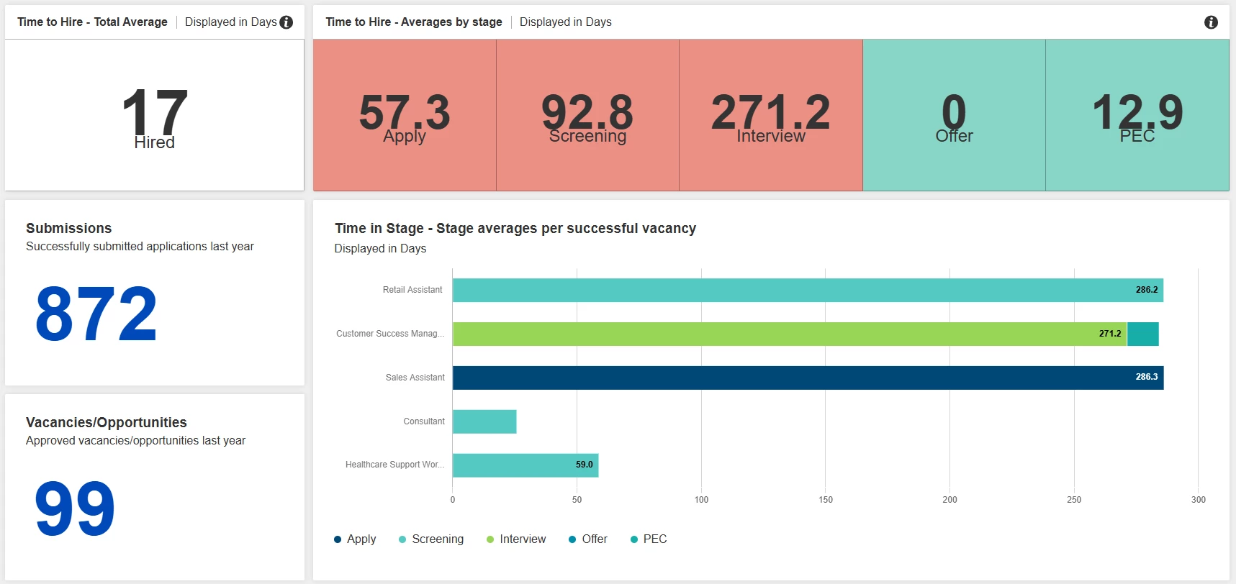1236x584 pixels.
Task: Click the PEC stage tile showing 12.9
Action: [x=1137, y=115]
